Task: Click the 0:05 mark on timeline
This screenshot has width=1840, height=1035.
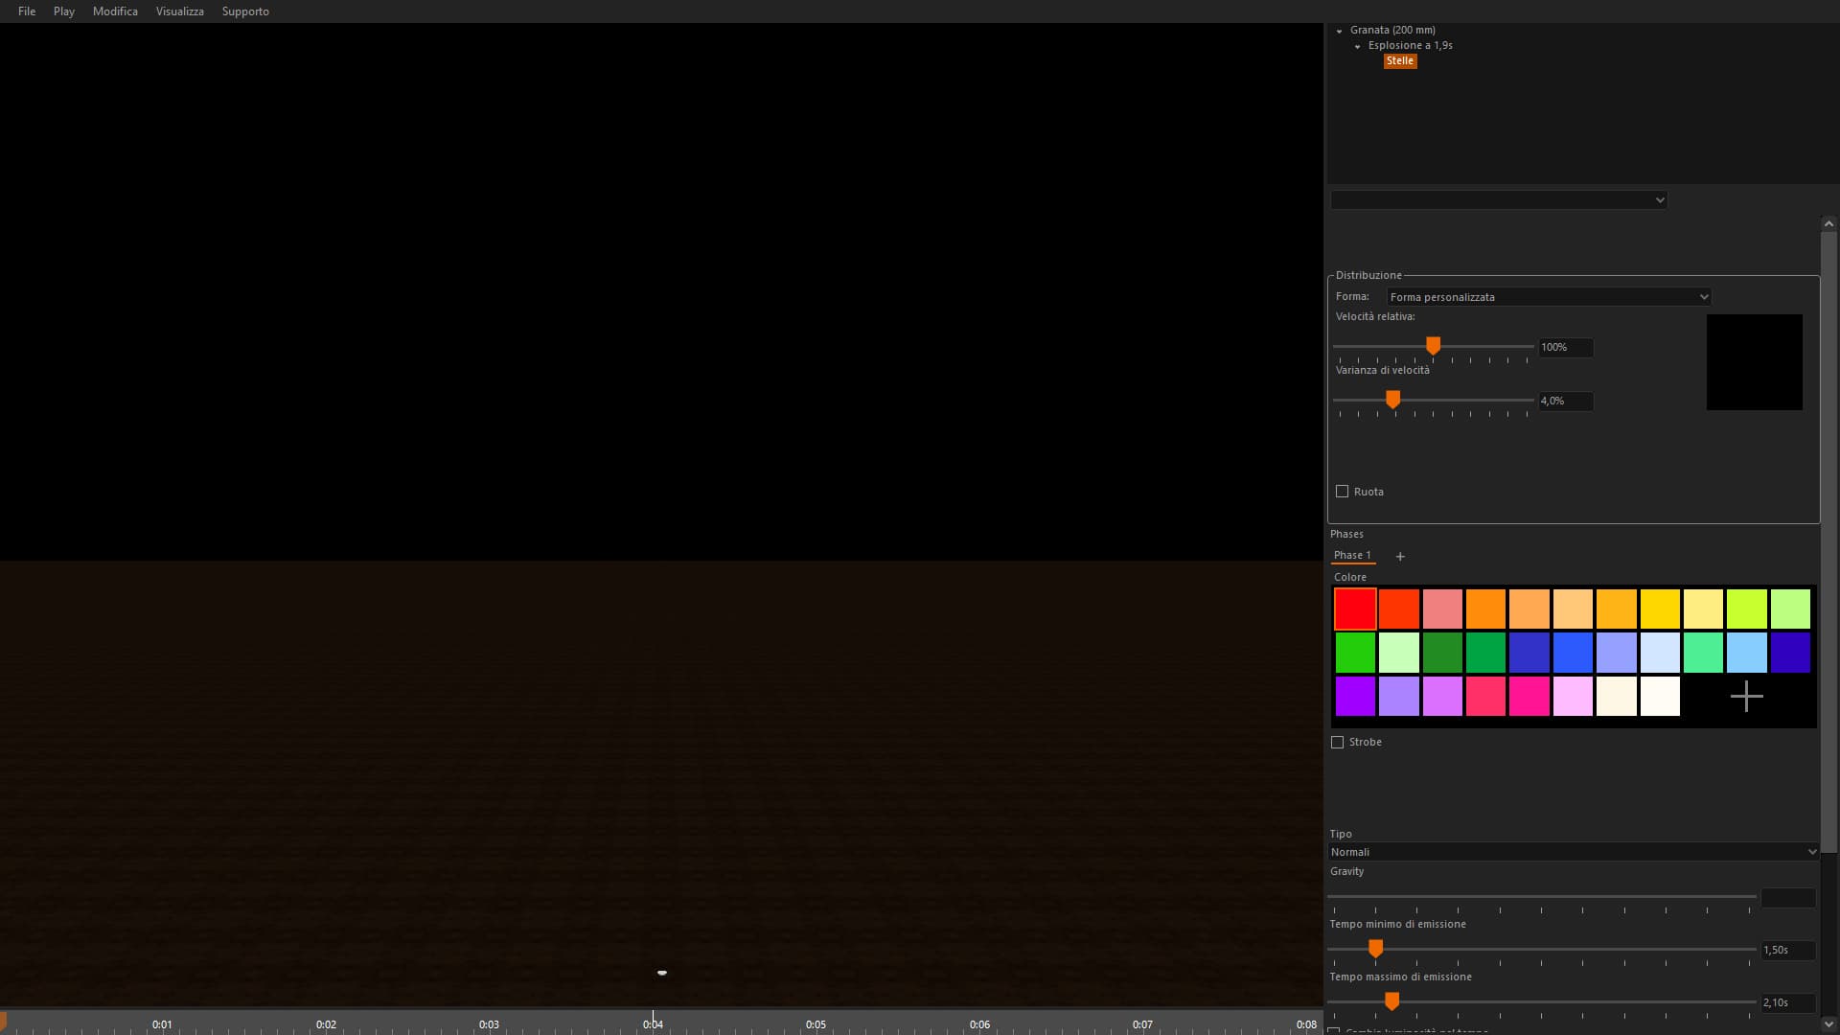Action: (816, 1023)
